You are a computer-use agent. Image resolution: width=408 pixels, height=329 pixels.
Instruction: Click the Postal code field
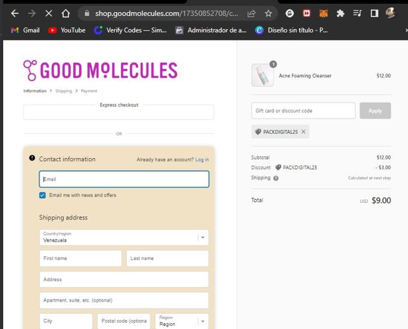(x=124, y=321)
